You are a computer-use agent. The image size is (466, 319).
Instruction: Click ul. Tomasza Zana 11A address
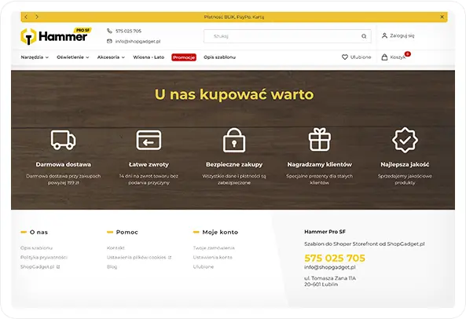coord(330,278)
